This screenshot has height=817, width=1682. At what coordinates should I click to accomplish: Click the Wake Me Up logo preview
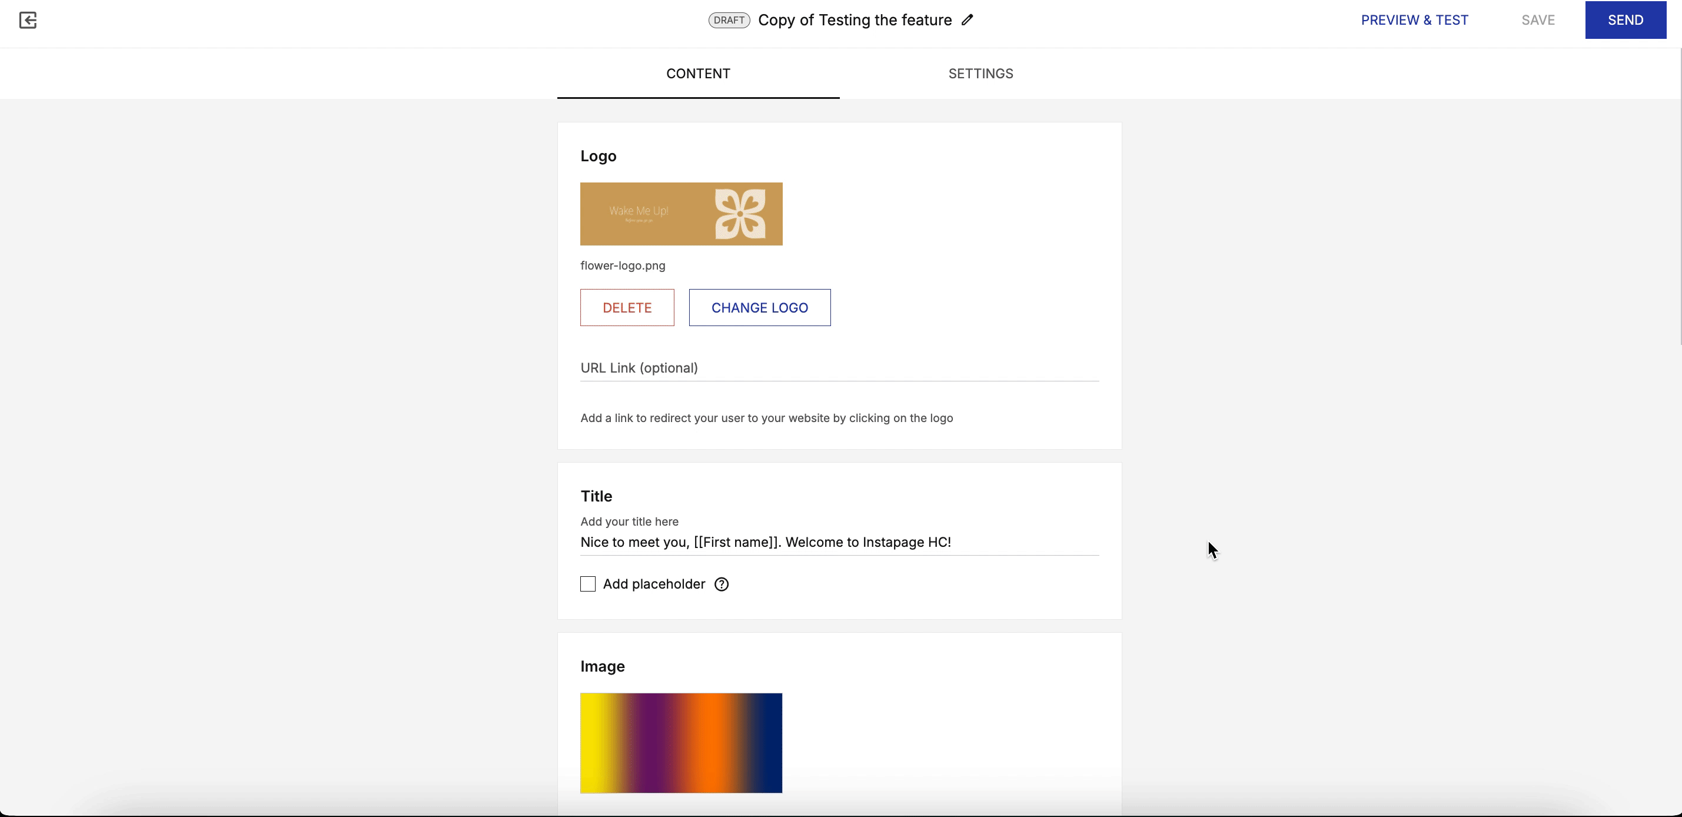681,214
